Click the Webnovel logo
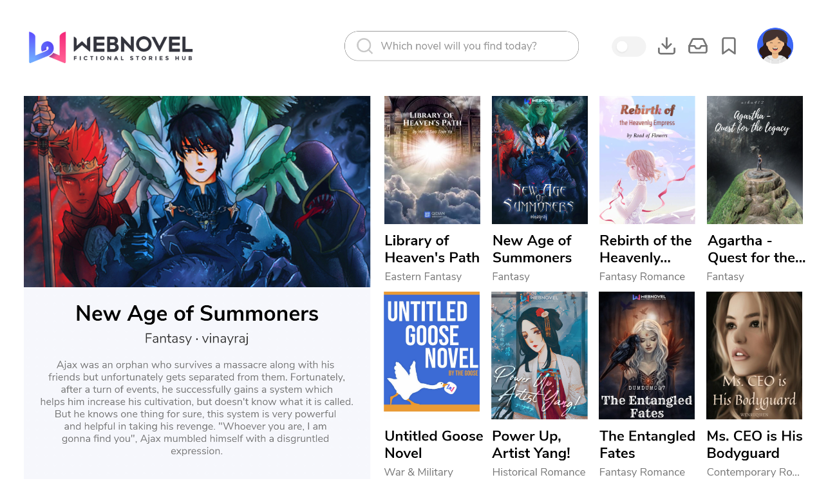 [x=111, y=47]
